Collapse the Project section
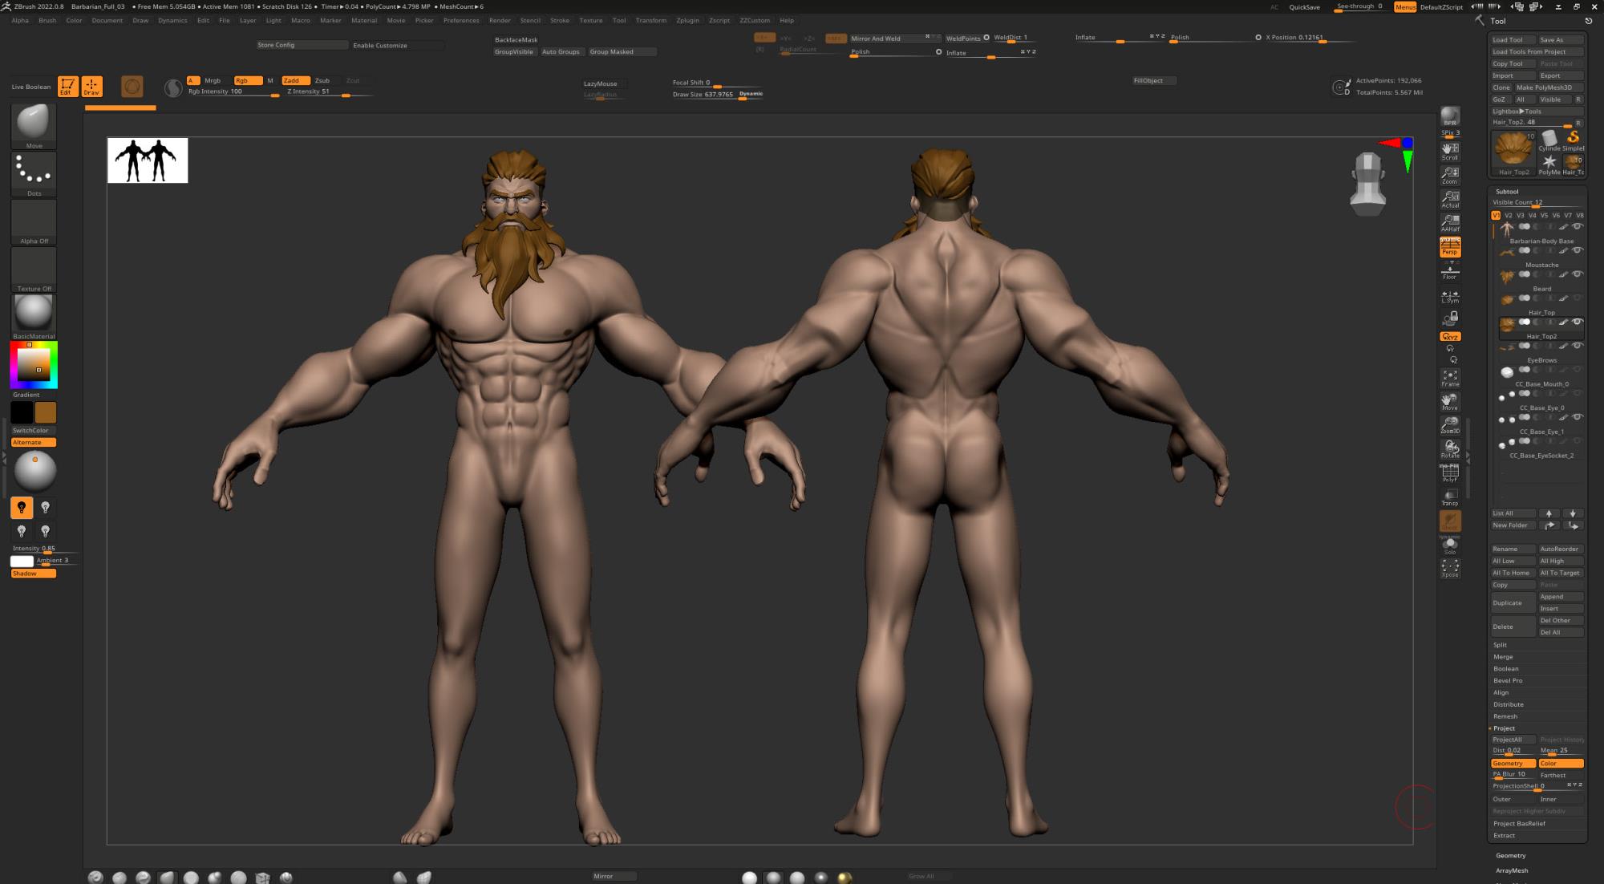 [x=1504, y=728]
